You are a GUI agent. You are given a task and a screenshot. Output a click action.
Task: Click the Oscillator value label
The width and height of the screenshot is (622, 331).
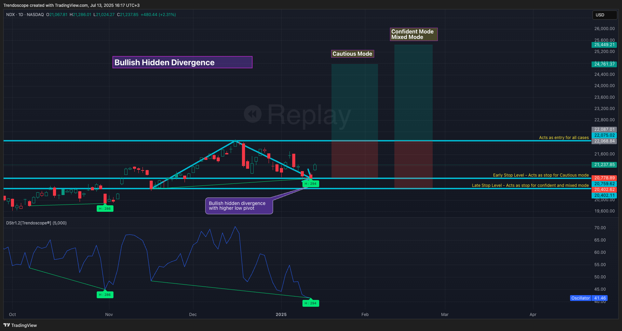[x=581, y=298]
